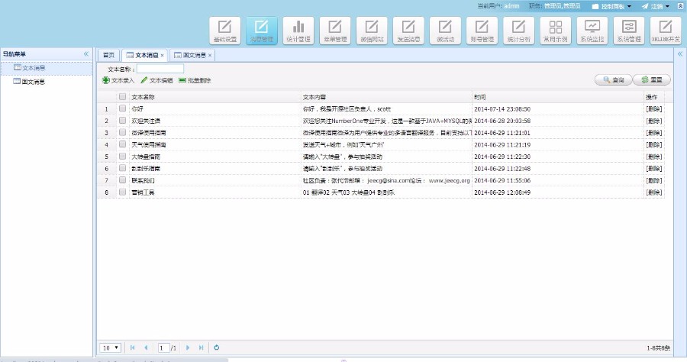Delete the row with time 2014-06-29 11:21:01
The width and height of the screenshot is (687, 362).
[x=653, y=132]
